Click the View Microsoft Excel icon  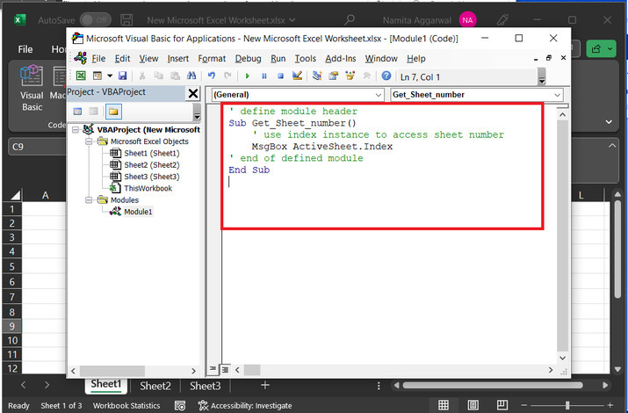point(81,76)
